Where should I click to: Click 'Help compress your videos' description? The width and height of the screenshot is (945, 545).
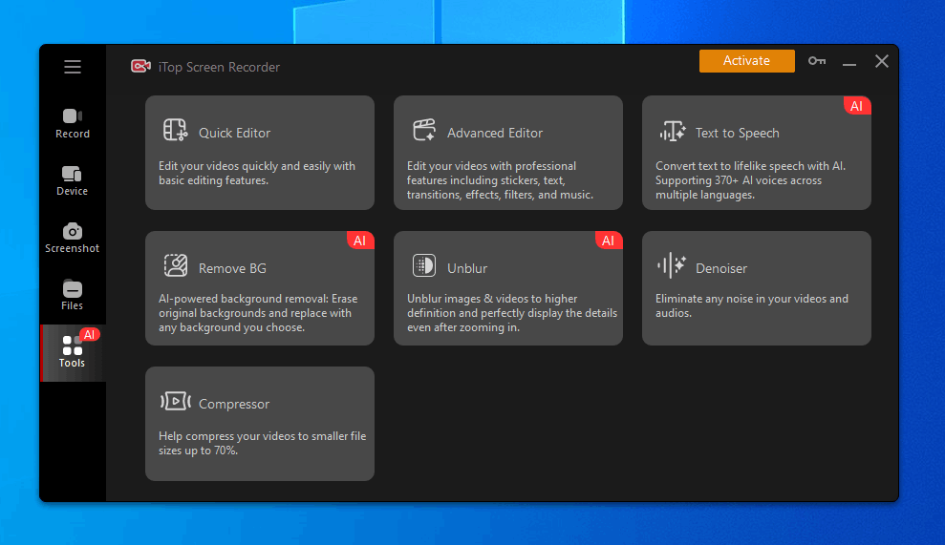point(262,443)
